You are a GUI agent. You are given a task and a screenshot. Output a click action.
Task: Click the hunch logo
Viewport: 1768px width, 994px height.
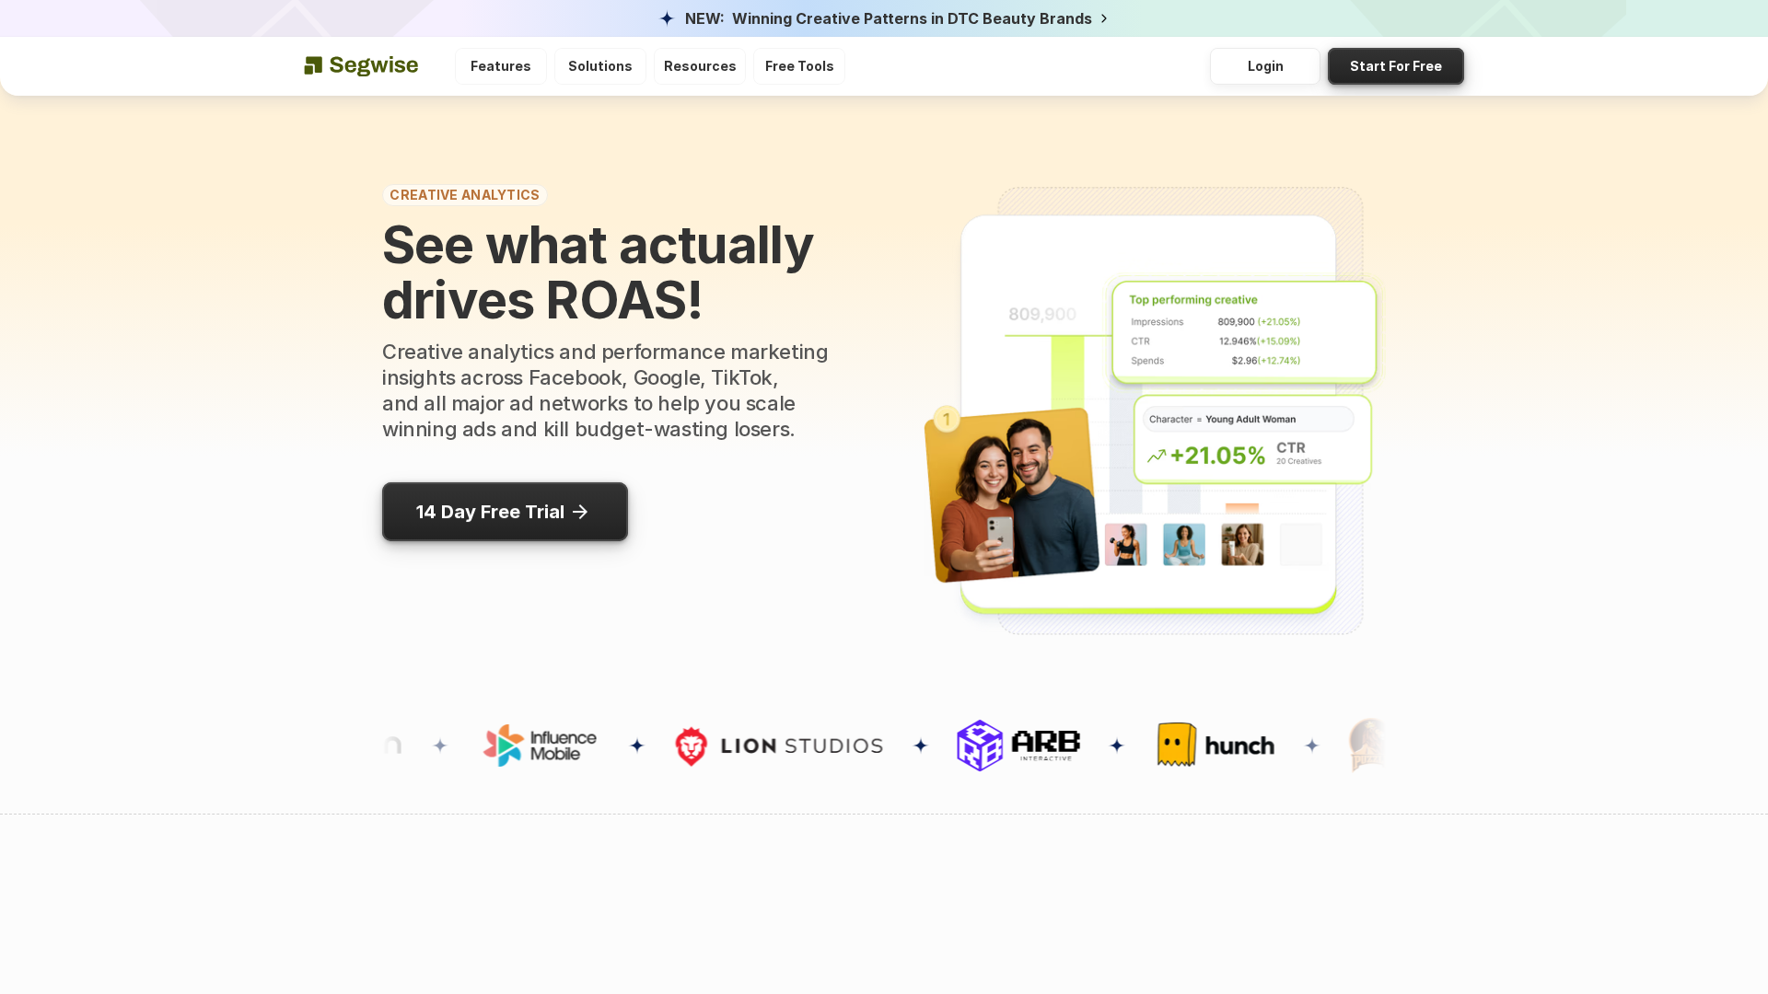[1215, 745]
